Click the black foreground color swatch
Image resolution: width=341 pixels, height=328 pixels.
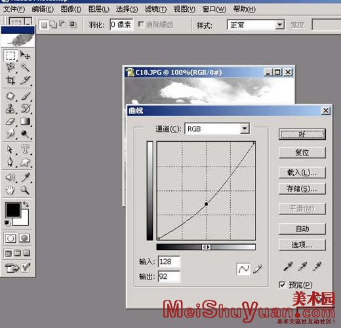[13, 209]
